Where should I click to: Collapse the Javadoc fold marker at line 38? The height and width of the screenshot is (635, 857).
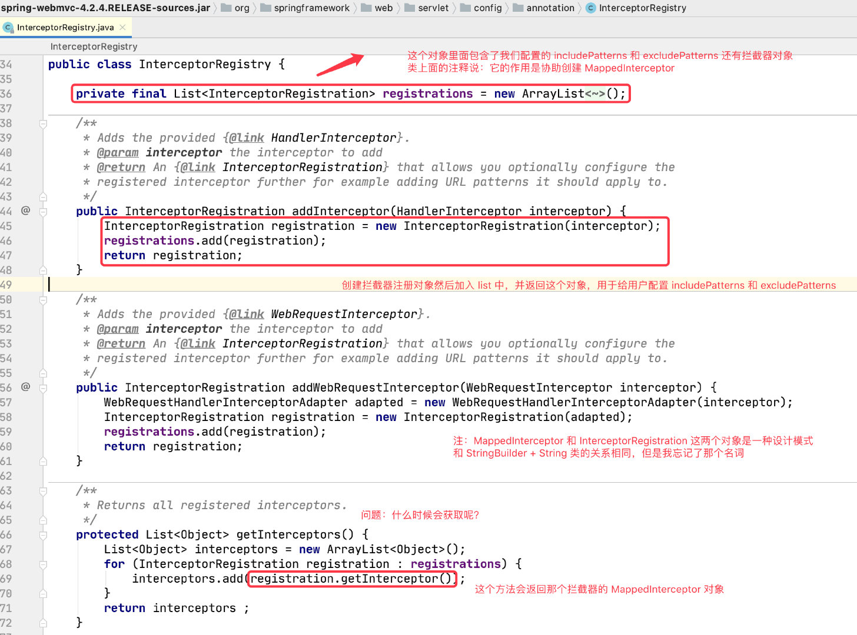coord(43,123)
